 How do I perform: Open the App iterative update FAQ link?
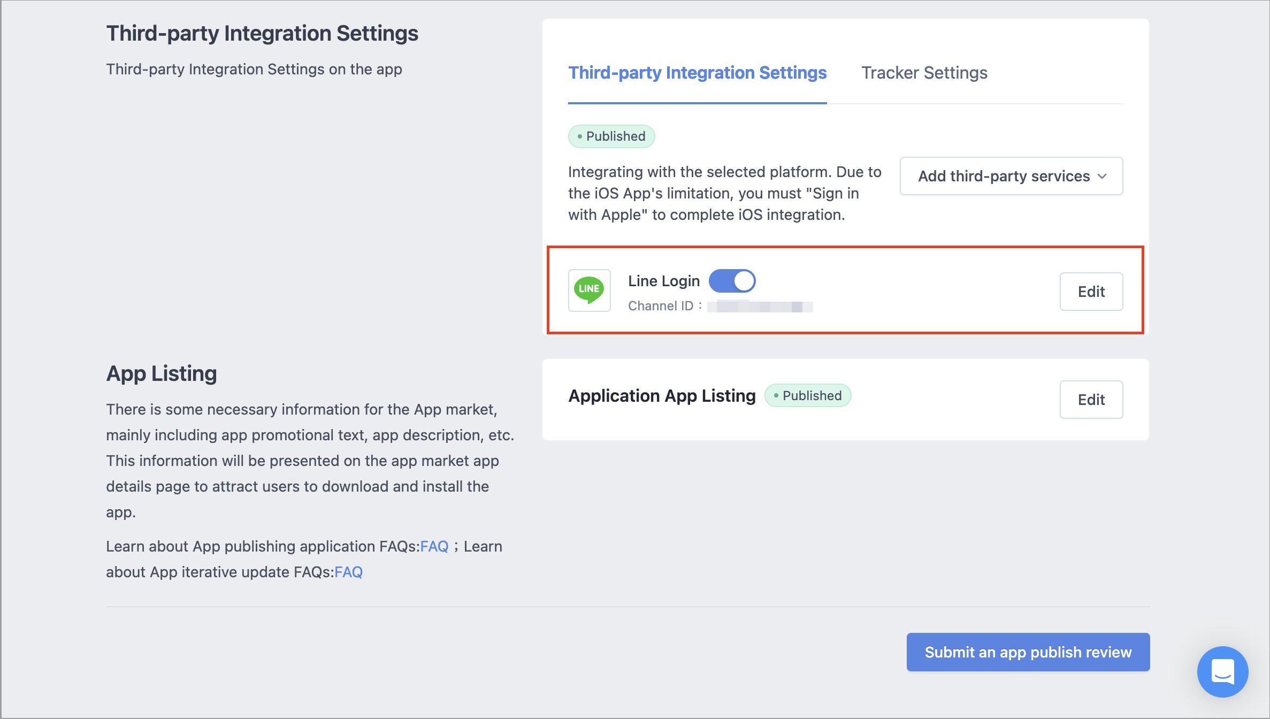coord(348,572)
